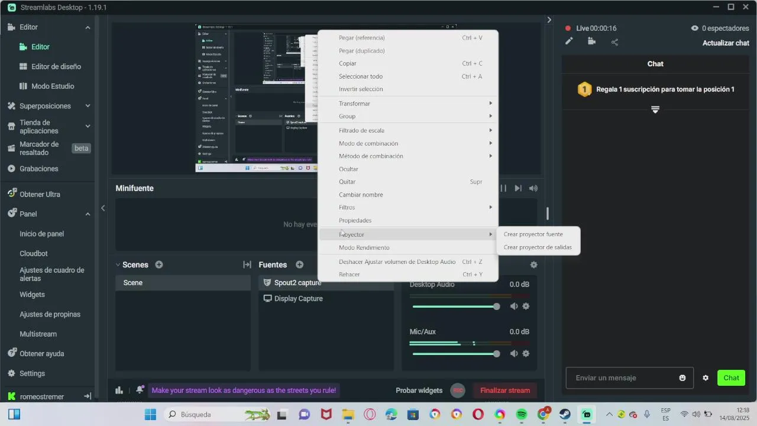The width and height of the screenshot is (757, 426).
Task: Click the purple stream promo banner
Action: pyautogui.click(x=244, y=390)
